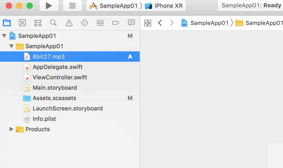Open the Breakpoint navigator
283x168 pixels.
116,23
